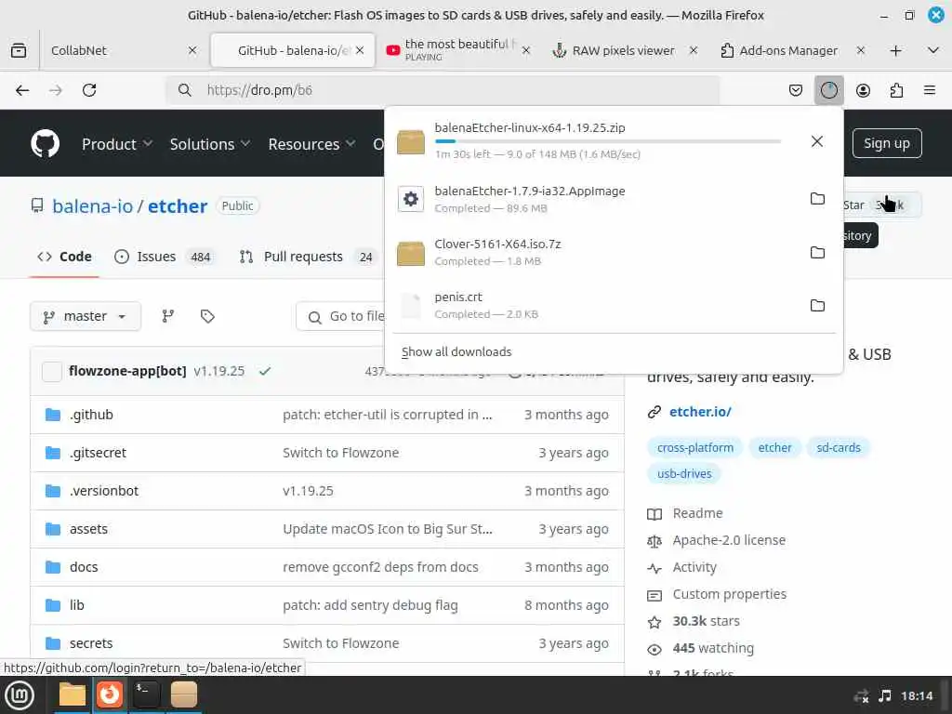952x714 pixels.
Task: Open the Firefox hamburger menu
Action: coord(930,90)
